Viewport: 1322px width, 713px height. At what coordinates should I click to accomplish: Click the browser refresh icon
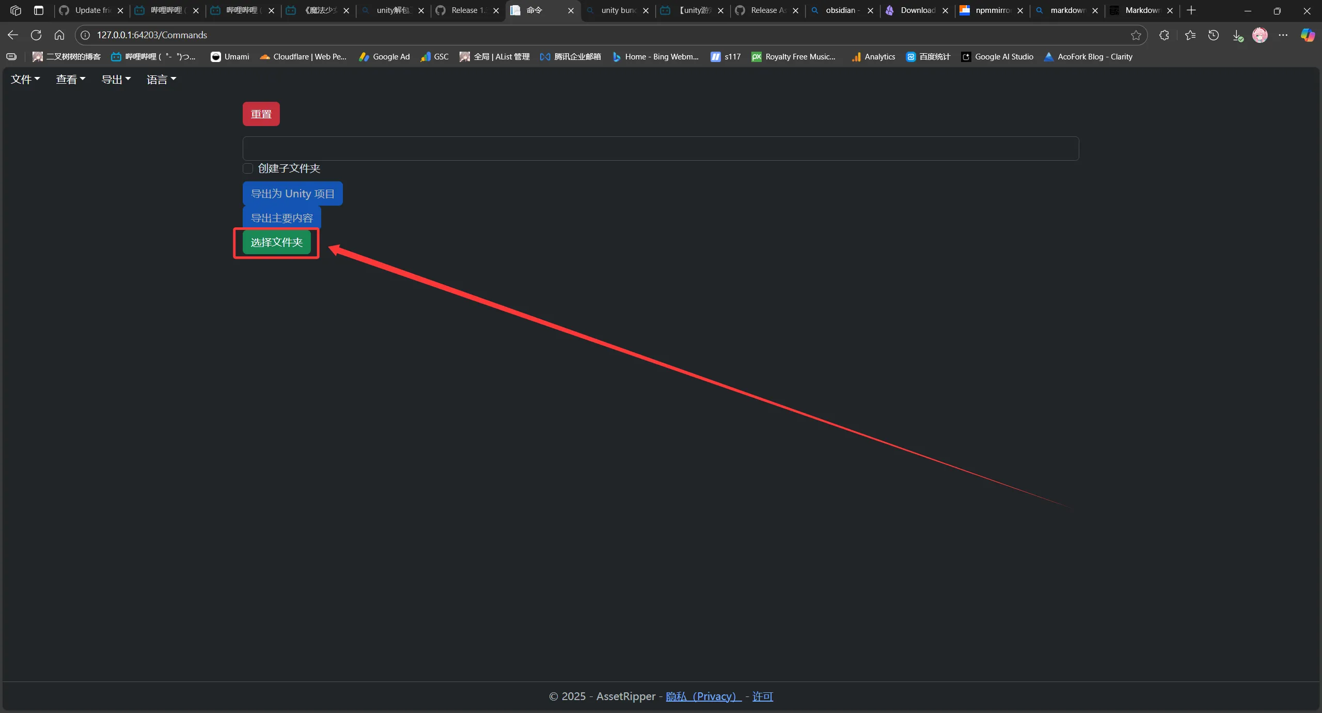point(36,35)
